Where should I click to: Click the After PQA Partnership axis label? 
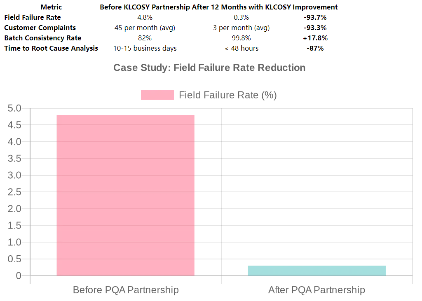click(x=316, y=290)
